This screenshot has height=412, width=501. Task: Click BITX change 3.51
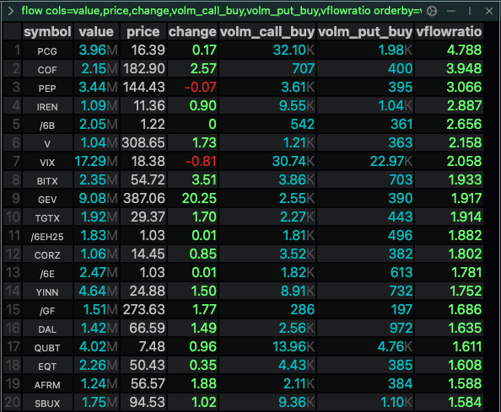[192, 180]
